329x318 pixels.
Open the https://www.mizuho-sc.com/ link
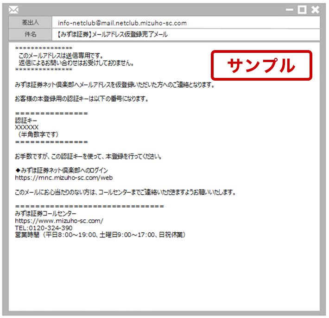[x=59, y=221]
